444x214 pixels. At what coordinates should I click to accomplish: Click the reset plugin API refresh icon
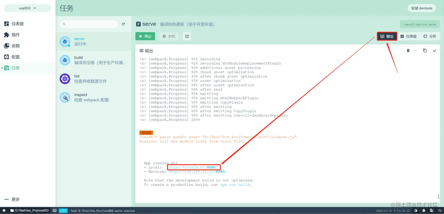tap(440, 210)
